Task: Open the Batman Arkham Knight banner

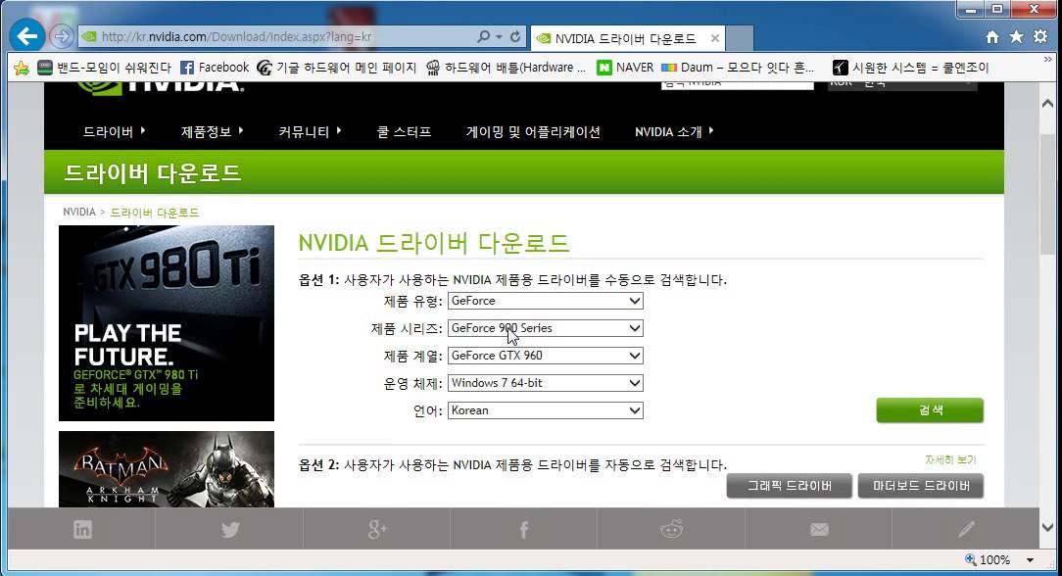Action: [167, 469]
